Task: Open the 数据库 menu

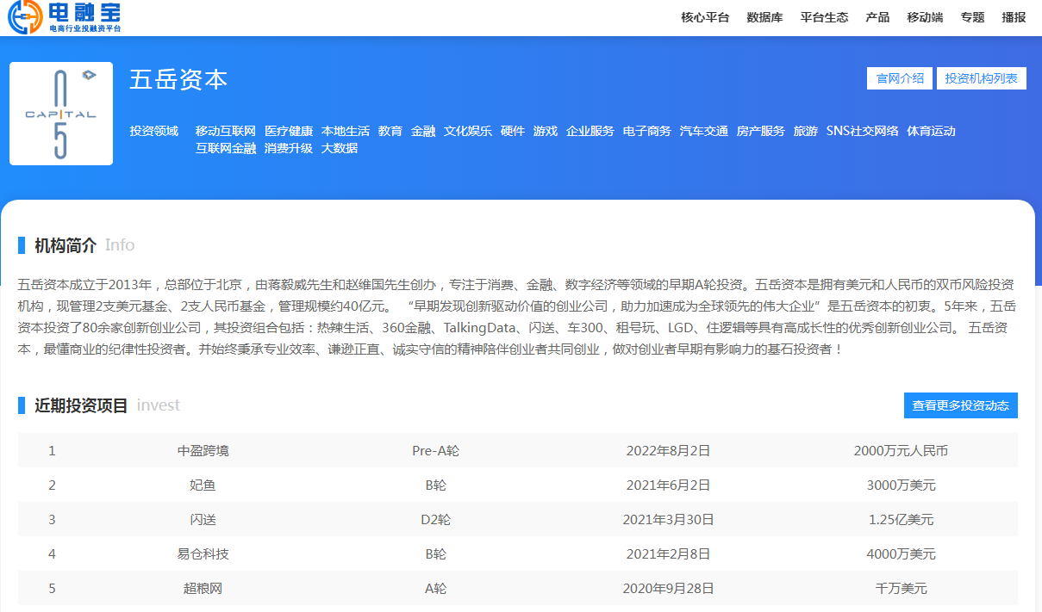Action: [764, 17]
